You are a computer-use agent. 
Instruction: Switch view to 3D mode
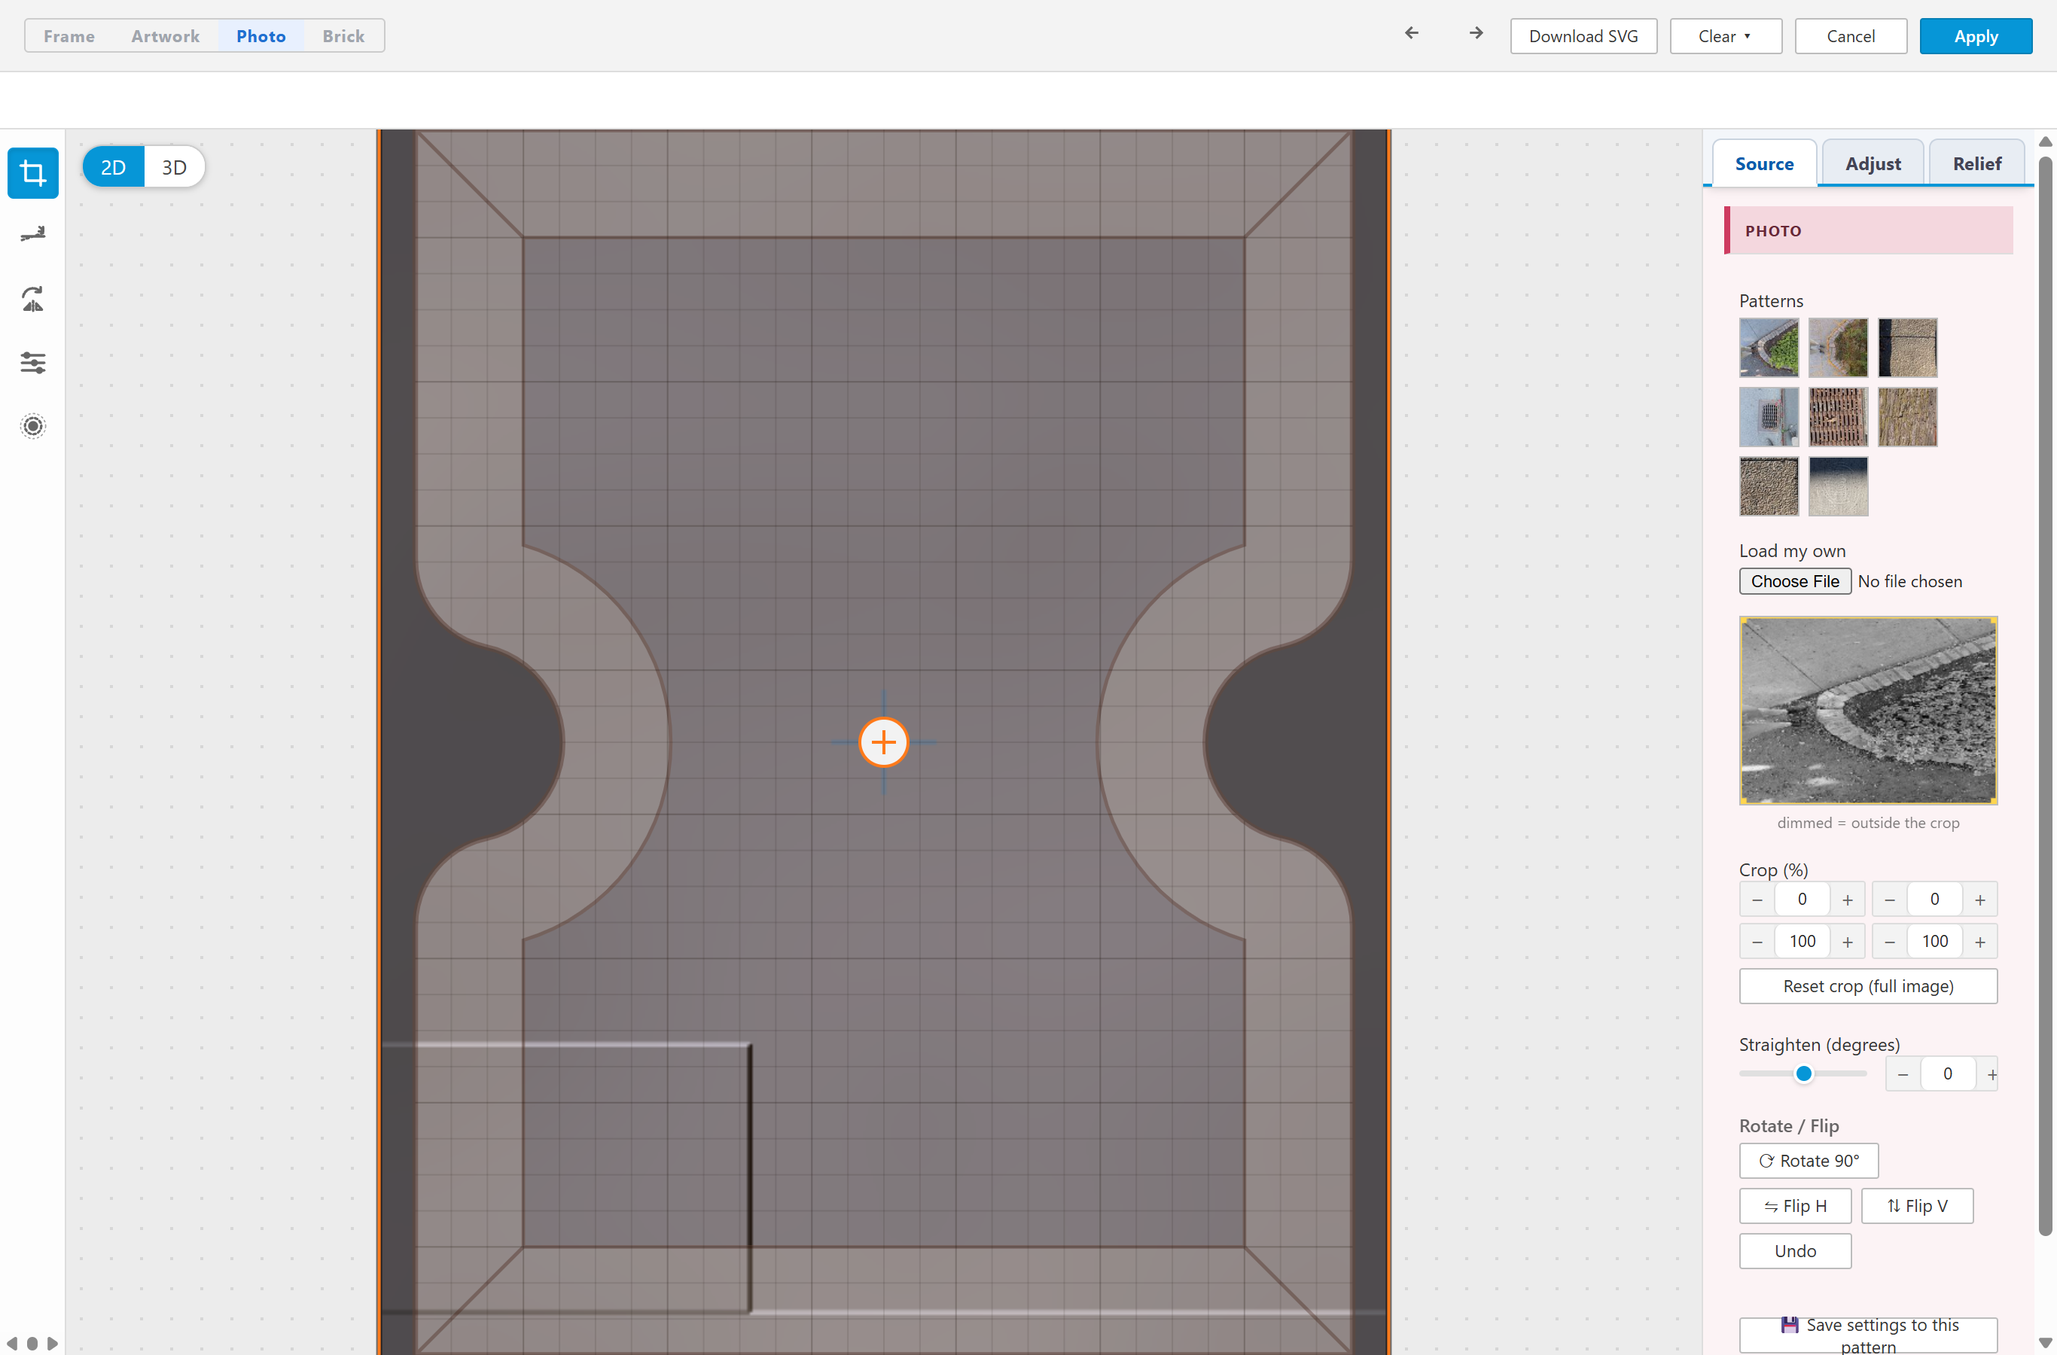(175, 167)
